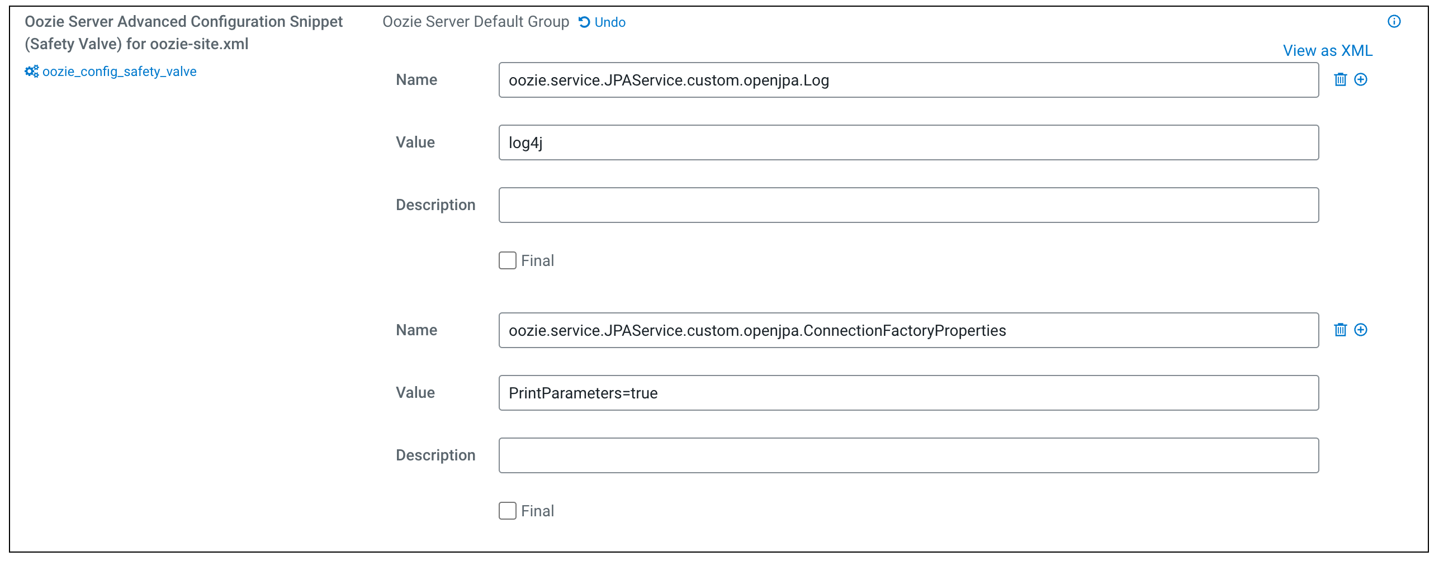Image resolution: width=1439 pixels, height=561 pixels.
Task: Click the empty Description field under log4j
Action: pos(908,205)
